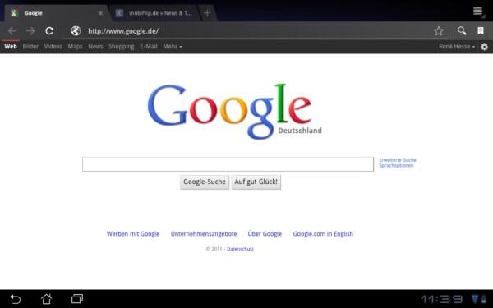Open the Unternehmensangebote link

coord(204,234)
